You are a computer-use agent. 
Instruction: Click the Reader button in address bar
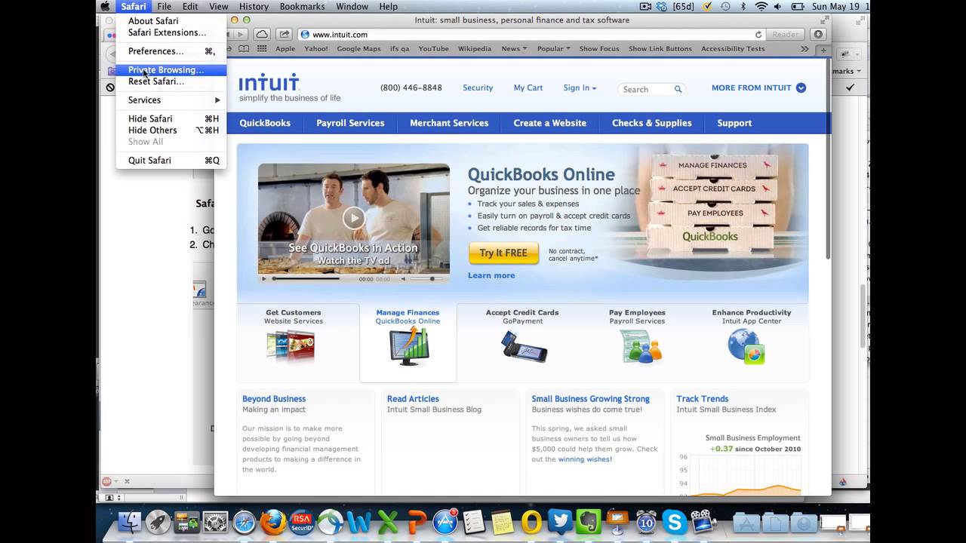[x=785, y=34]
